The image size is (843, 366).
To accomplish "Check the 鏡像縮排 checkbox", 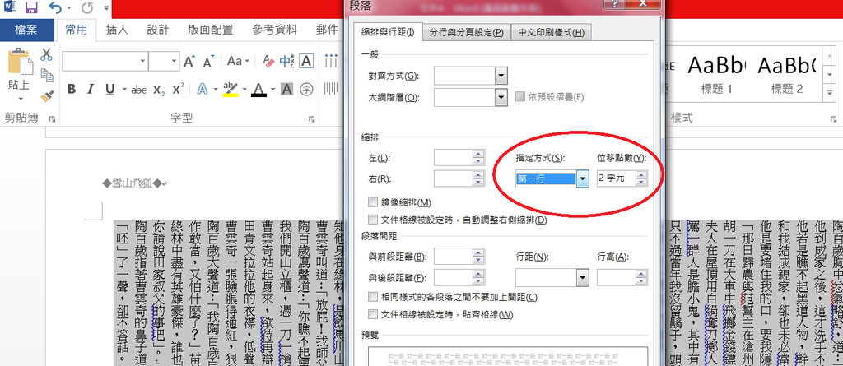I will [373, 202].
